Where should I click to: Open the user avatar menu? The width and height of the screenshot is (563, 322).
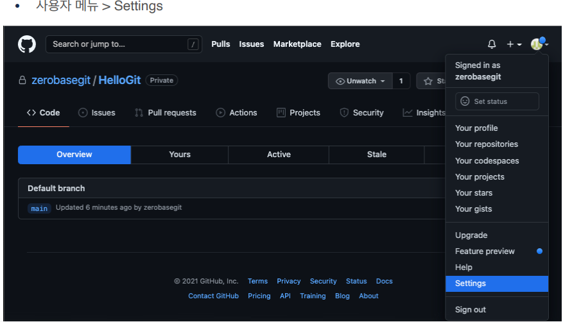click(x=539, y=44)
